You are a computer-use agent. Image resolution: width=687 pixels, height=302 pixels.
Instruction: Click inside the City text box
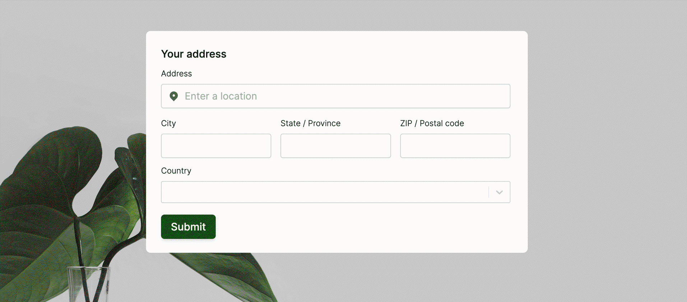pyautogui.click(x=216, y=146)
